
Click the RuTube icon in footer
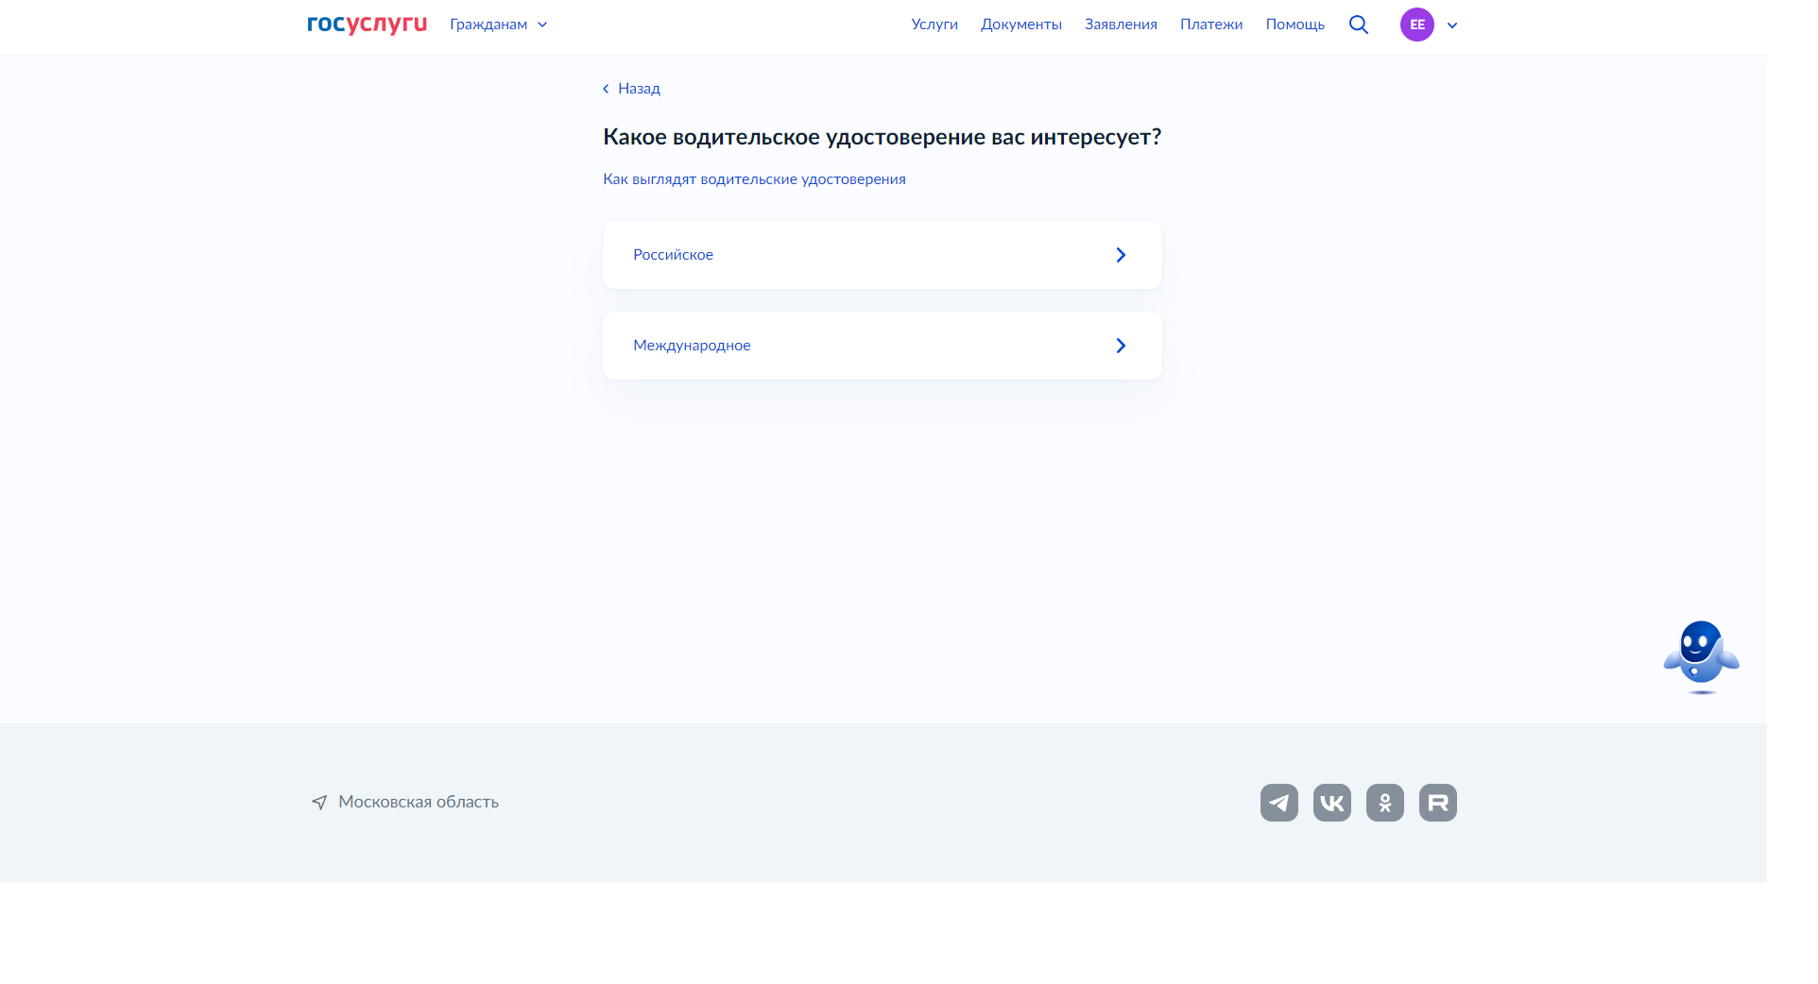click(x=1437, y=802)
